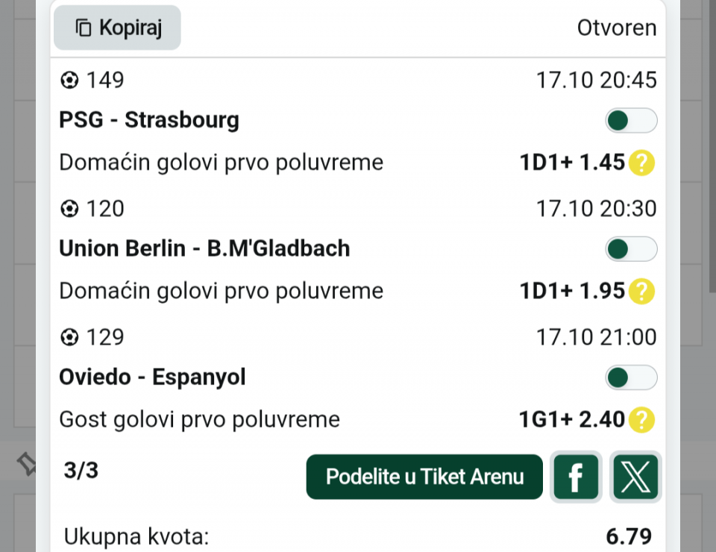Click the 1G1+ 2.40 odds value
Image resolution: width=716 pixels, height=552 pixels.
[x=571, y=420]
